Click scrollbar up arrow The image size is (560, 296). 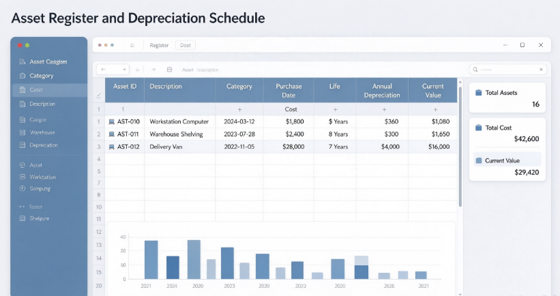[x=460, y=82]
